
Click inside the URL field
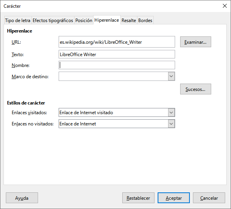(x=117, y=42)
